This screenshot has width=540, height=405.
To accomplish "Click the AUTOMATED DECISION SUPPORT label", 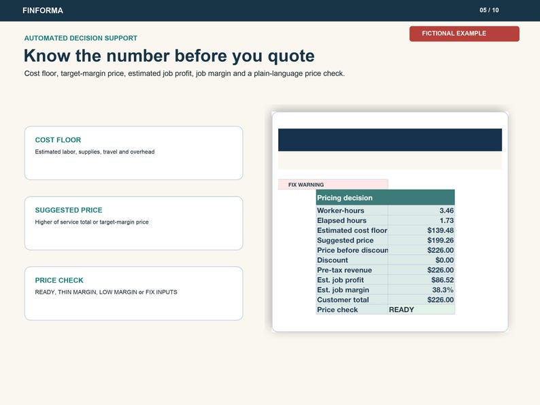I will (x=80, y=38).
